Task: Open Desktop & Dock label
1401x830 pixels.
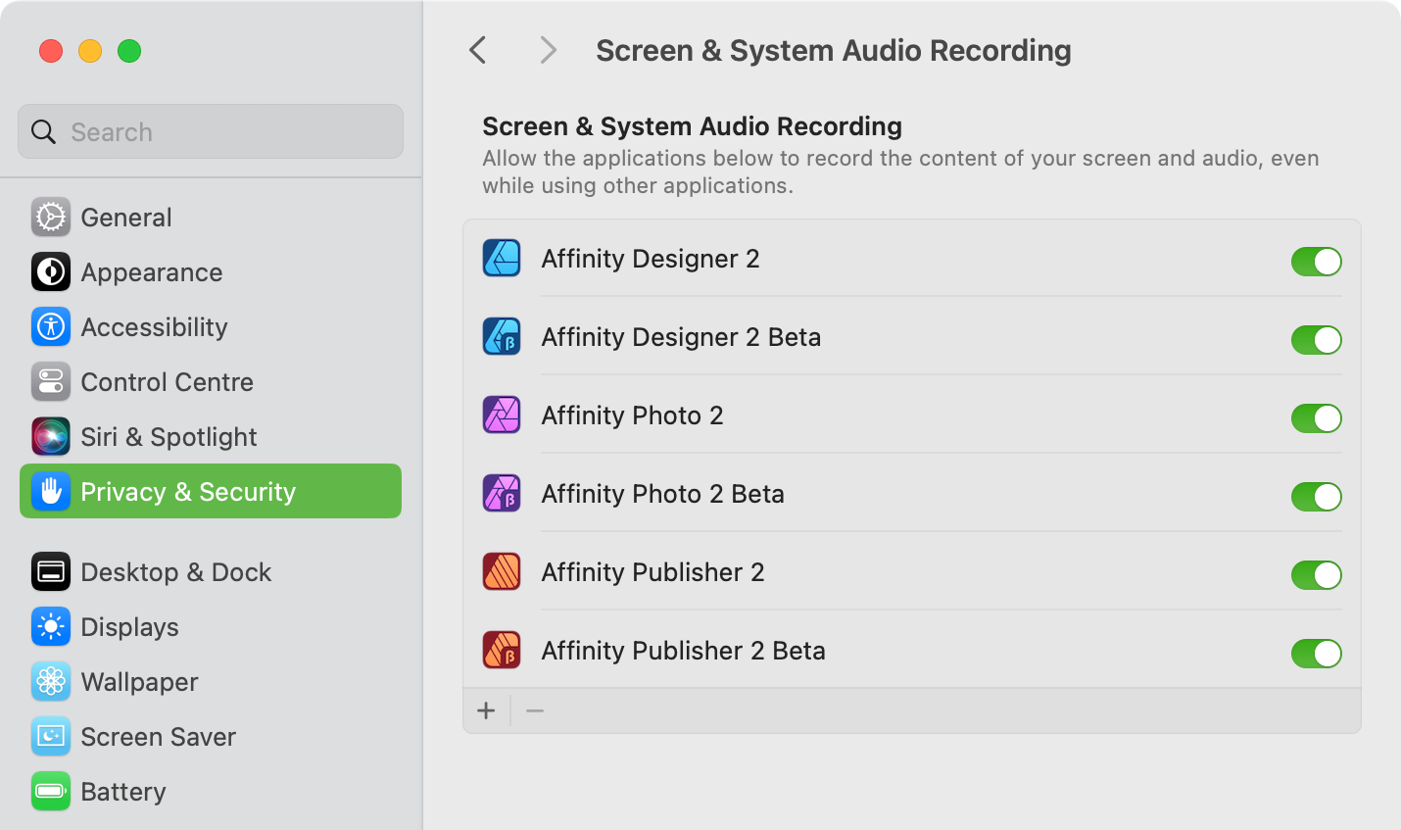Action: tap(176, 572)
